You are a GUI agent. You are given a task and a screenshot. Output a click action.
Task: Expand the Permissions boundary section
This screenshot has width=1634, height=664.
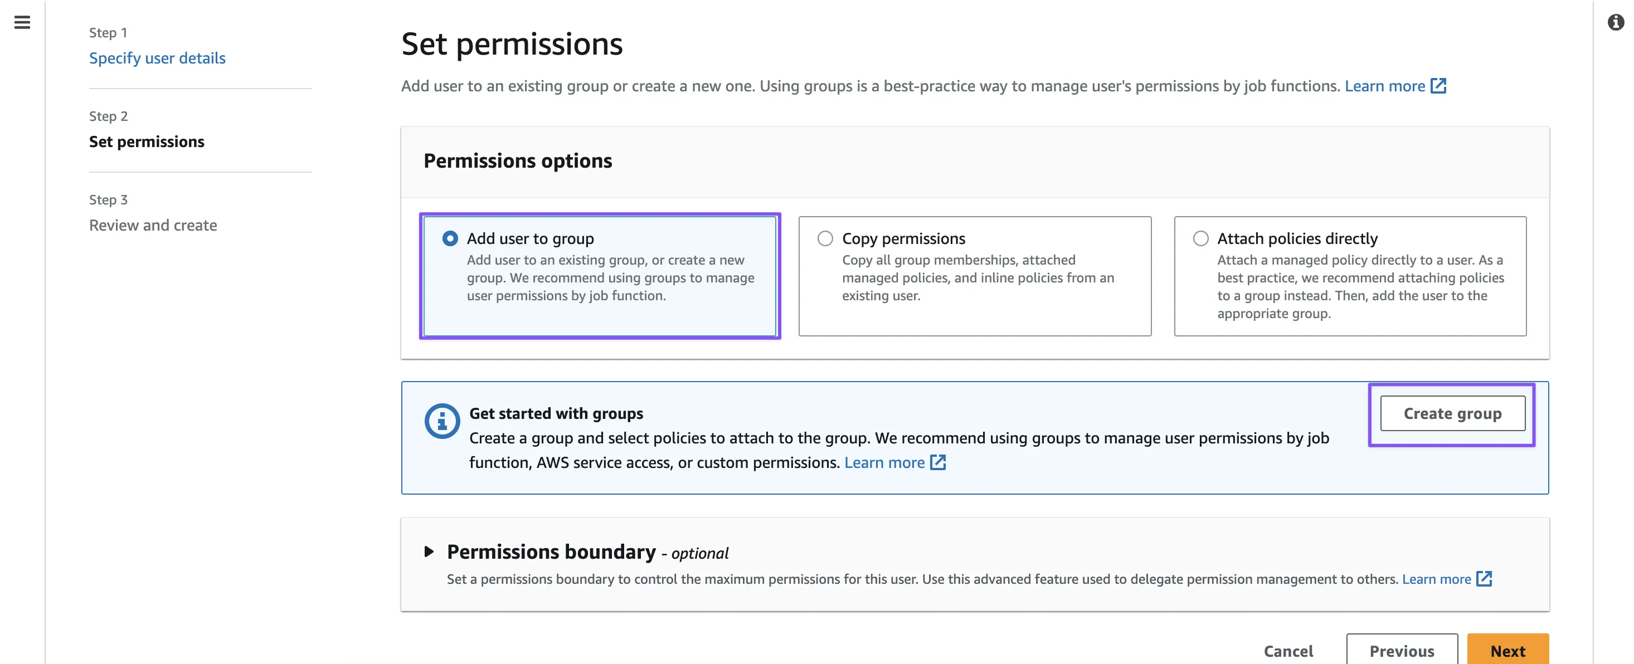[430, 551]
